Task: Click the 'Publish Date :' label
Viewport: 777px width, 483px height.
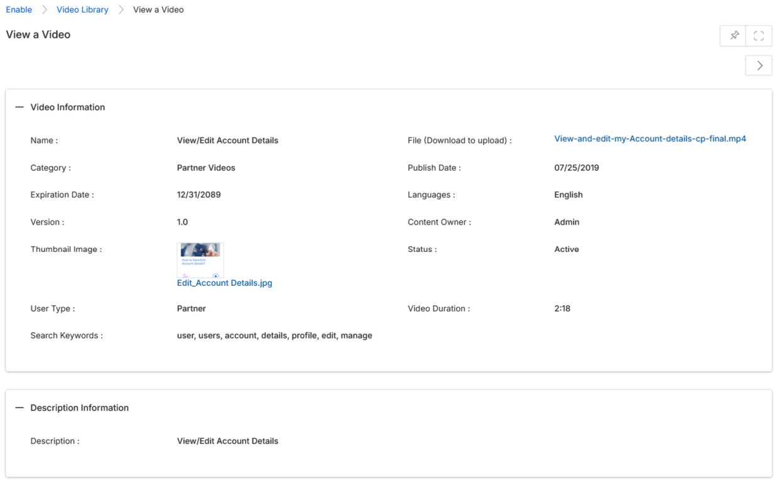Action: click(434, 168)
